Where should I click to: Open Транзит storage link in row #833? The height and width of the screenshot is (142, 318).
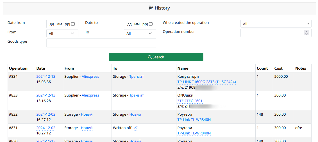pos(137,95)
